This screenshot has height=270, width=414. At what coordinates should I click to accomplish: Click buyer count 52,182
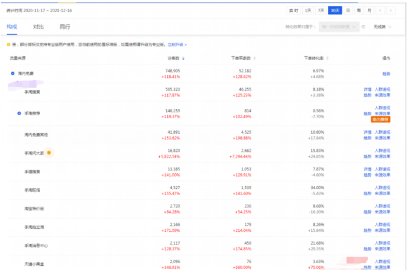point(245,71)
